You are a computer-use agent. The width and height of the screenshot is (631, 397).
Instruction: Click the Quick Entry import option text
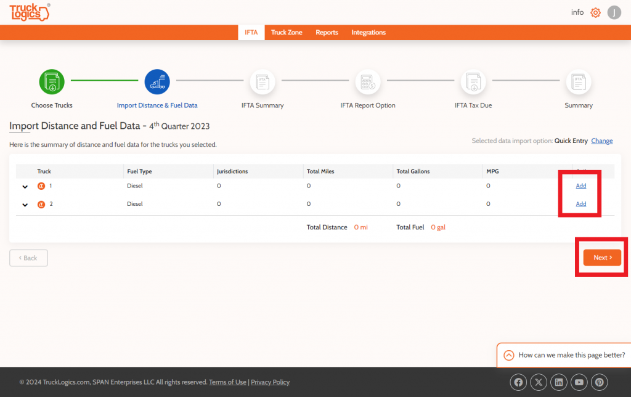[x=571, y=141]
